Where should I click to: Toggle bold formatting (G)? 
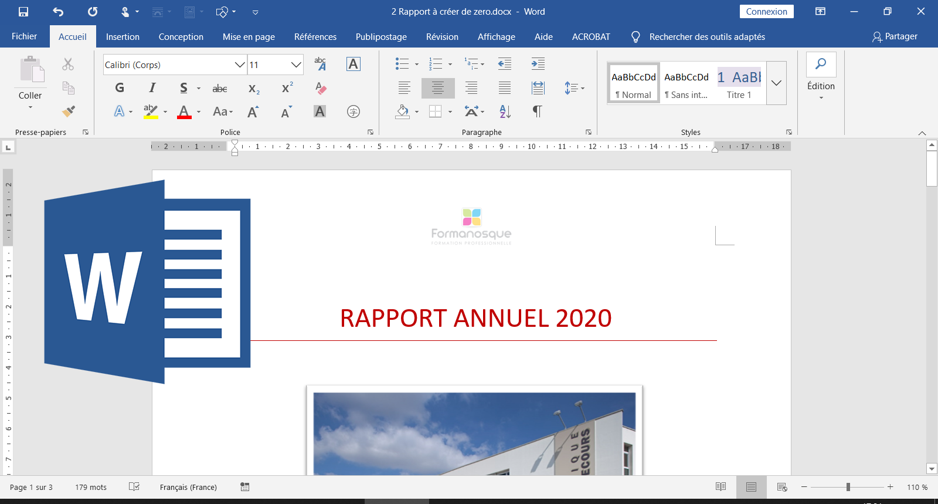[x=120, y=88]
